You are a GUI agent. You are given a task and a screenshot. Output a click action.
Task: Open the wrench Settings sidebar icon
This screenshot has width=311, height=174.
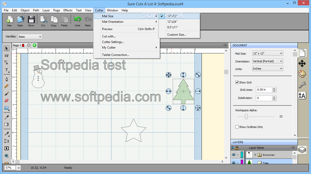coord(302,85)
